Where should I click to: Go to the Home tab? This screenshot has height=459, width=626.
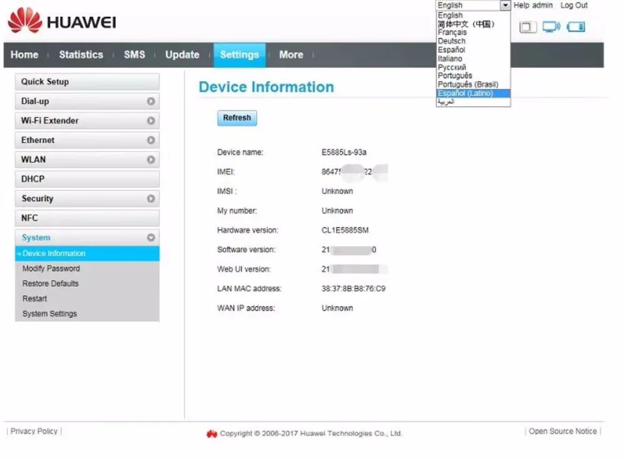[24, 54]
